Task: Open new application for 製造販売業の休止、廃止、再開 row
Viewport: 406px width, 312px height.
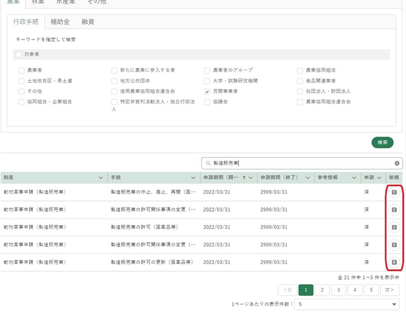Action: [394, 192]
